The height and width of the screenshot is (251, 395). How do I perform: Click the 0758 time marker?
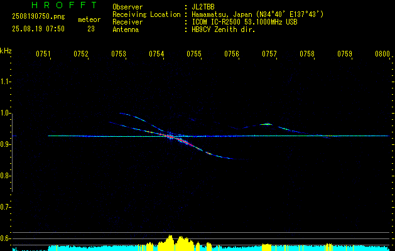pos(307,54)
